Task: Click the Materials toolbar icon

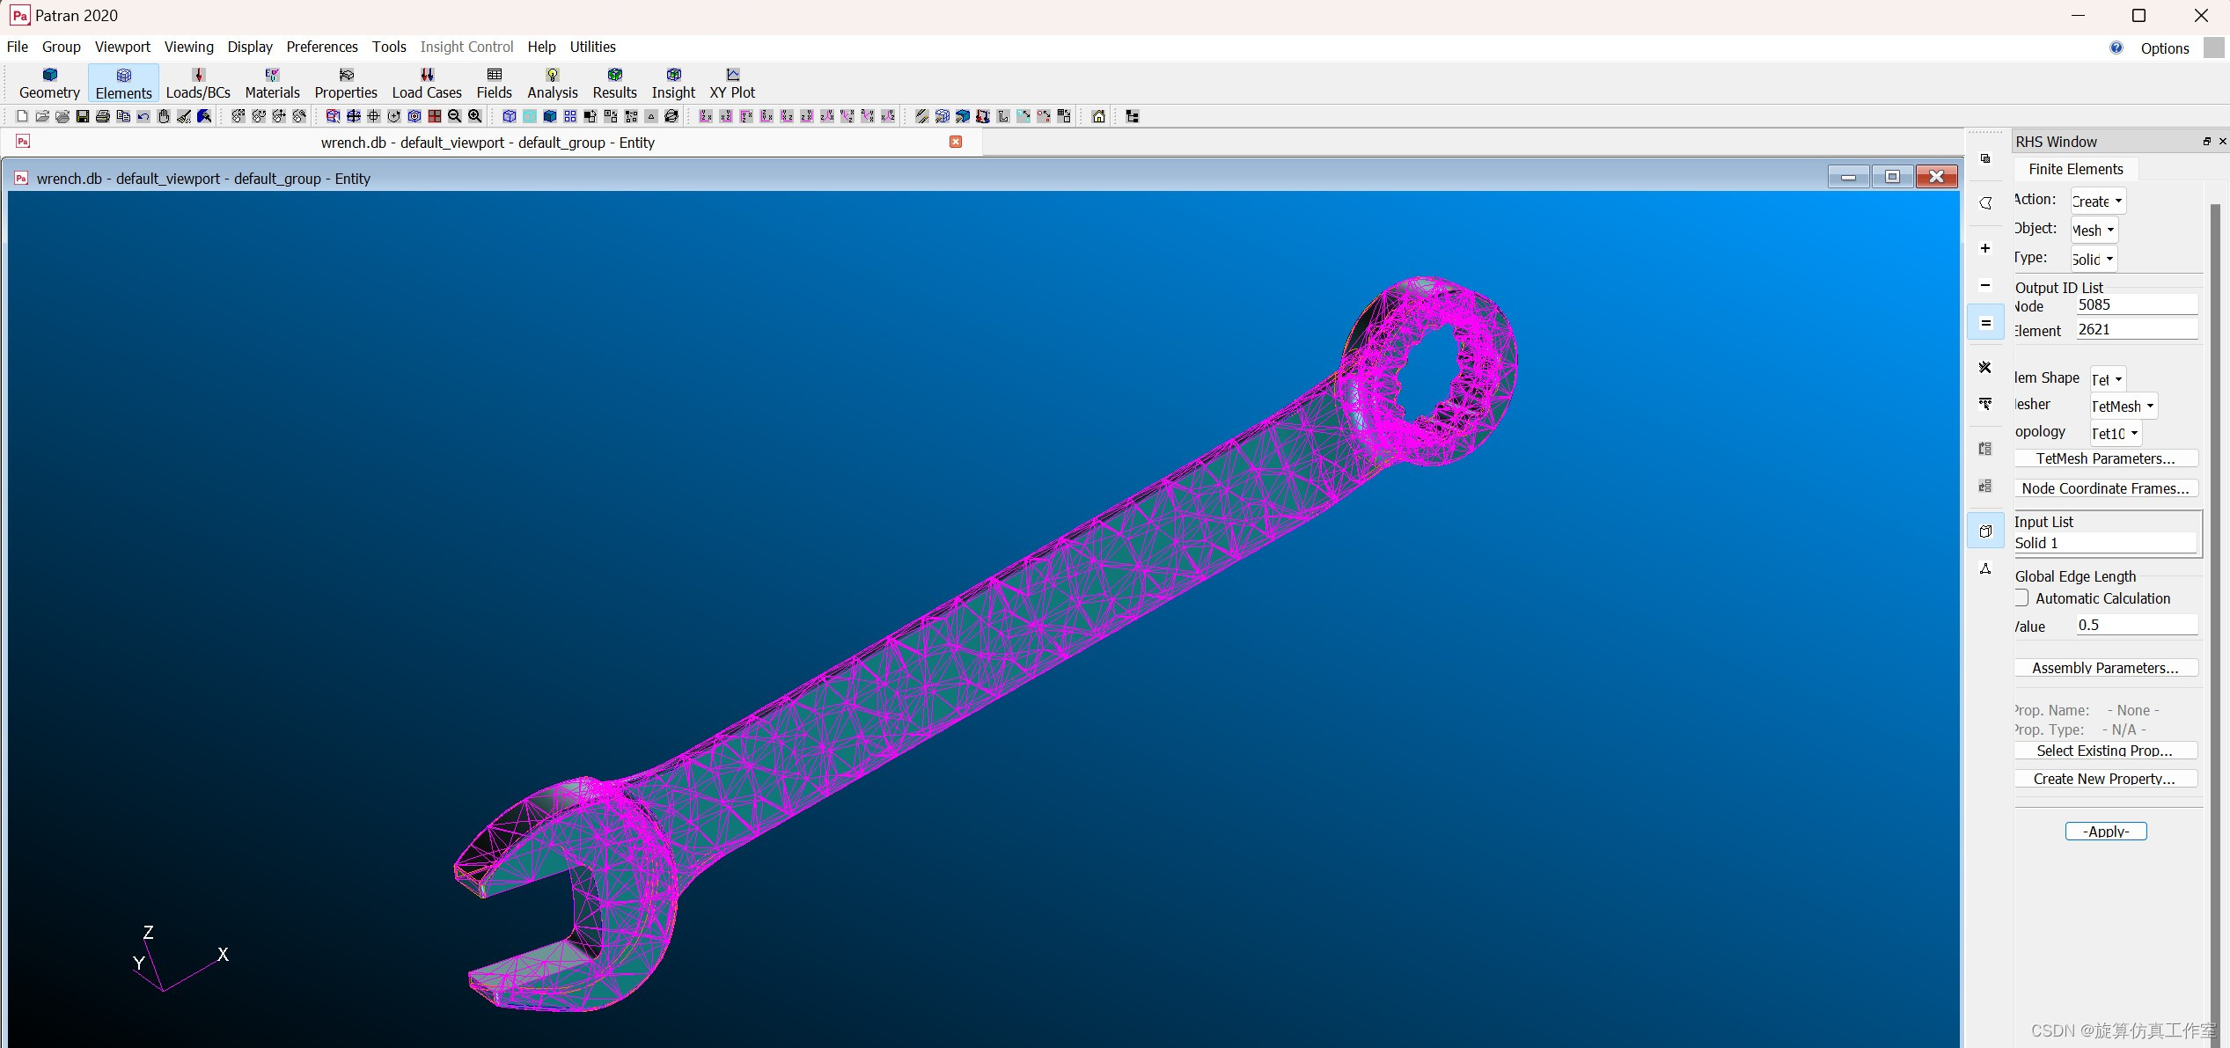Action: point(272,83)
